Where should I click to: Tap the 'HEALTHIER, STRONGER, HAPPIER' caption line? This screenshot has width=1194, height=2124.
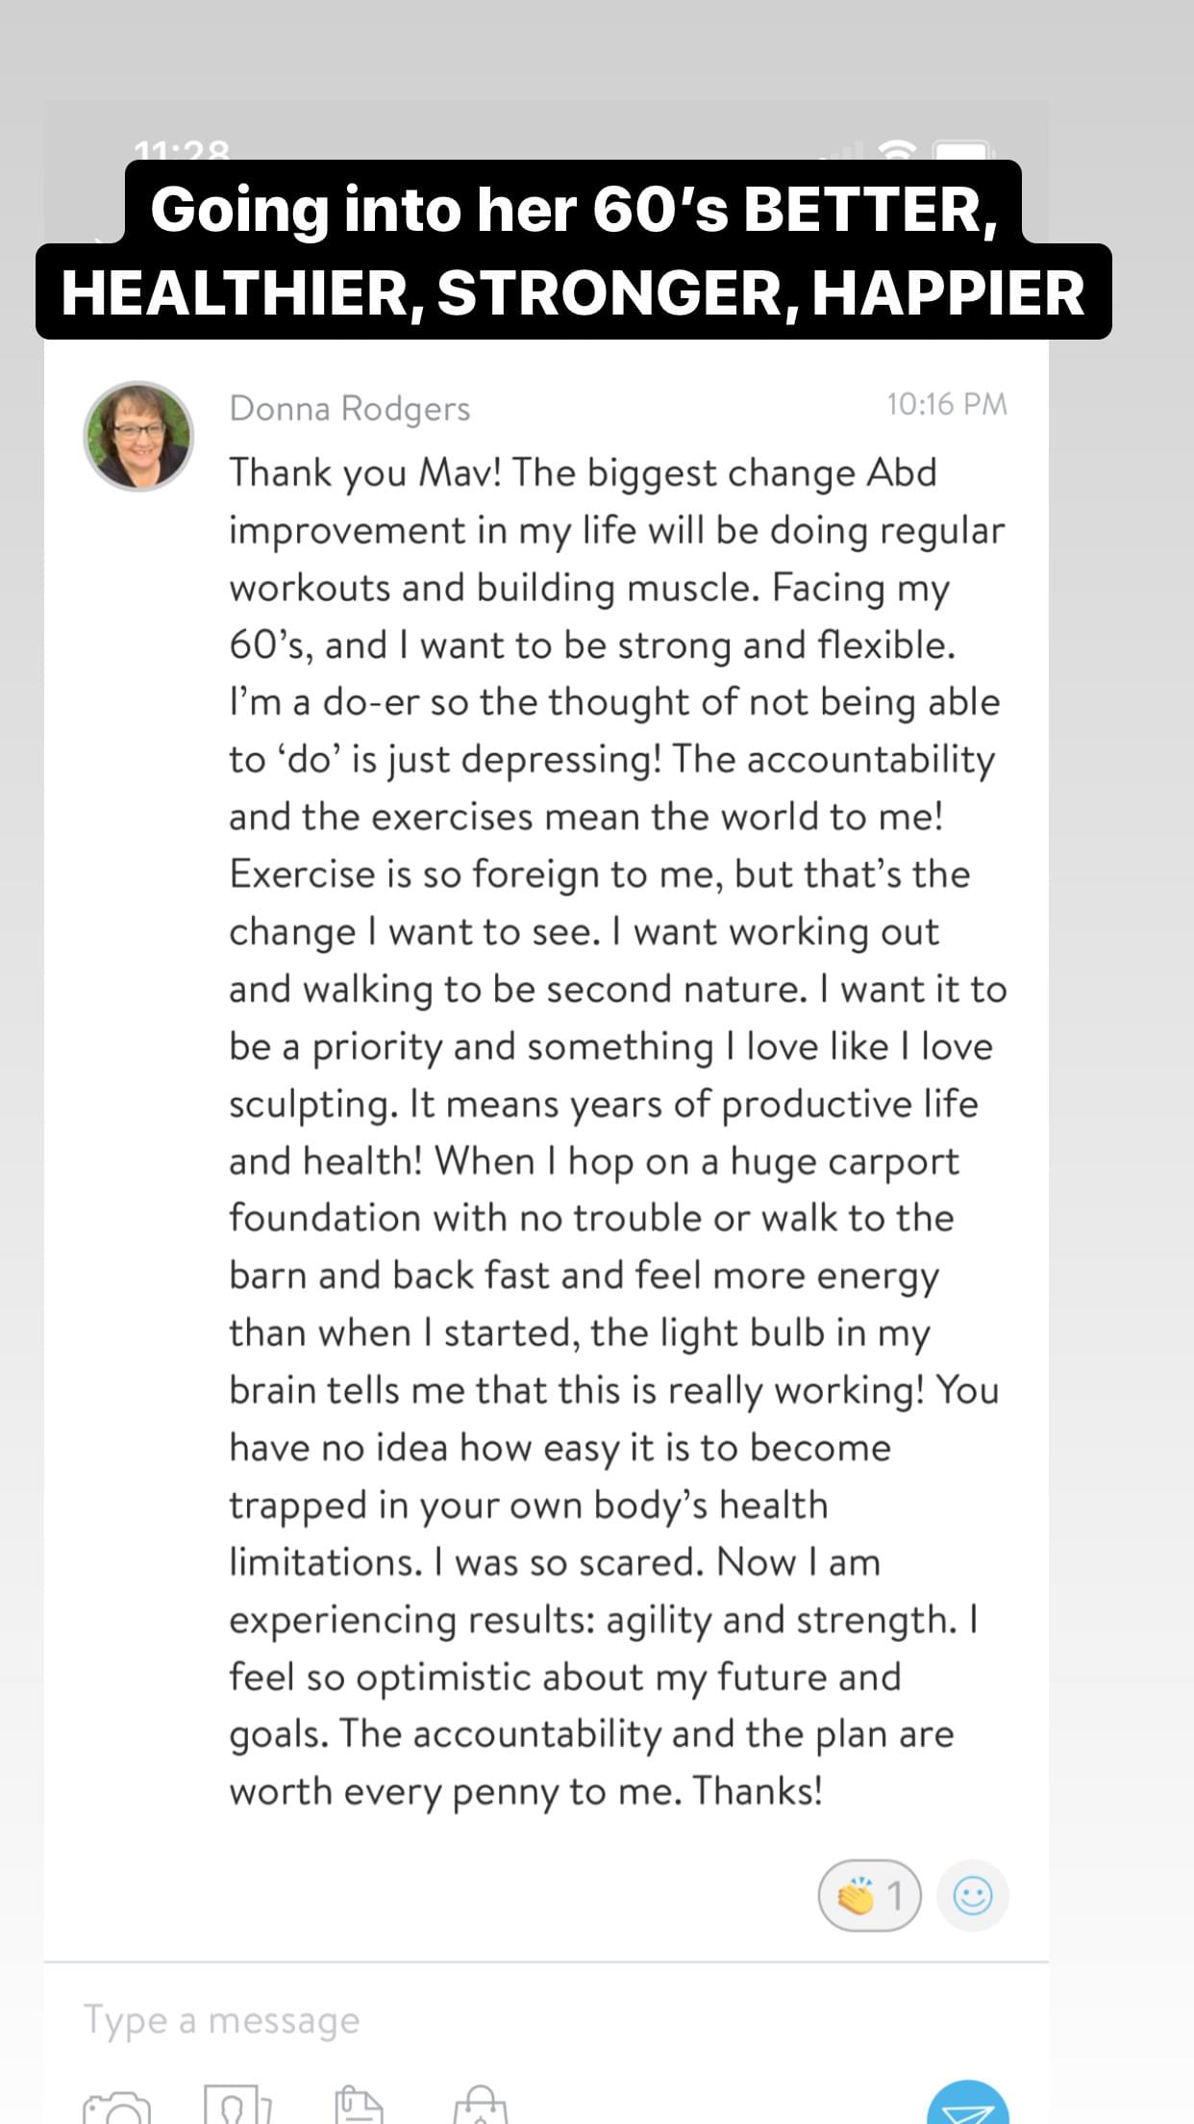point(574,292)
